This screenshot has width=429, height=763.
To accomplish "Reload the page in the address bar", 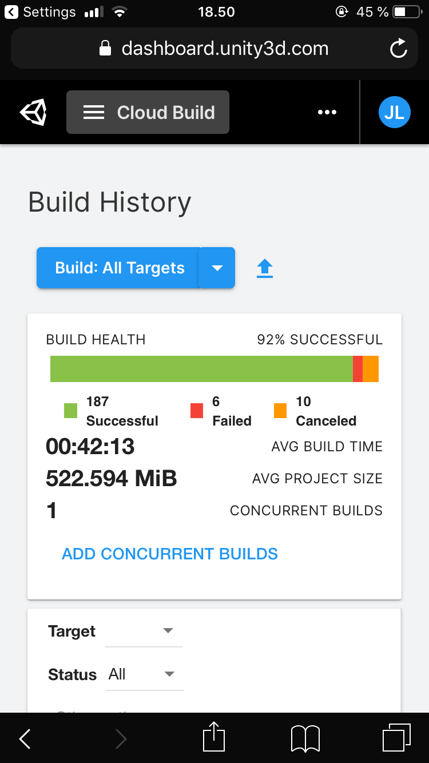I will tap(398, 49).
